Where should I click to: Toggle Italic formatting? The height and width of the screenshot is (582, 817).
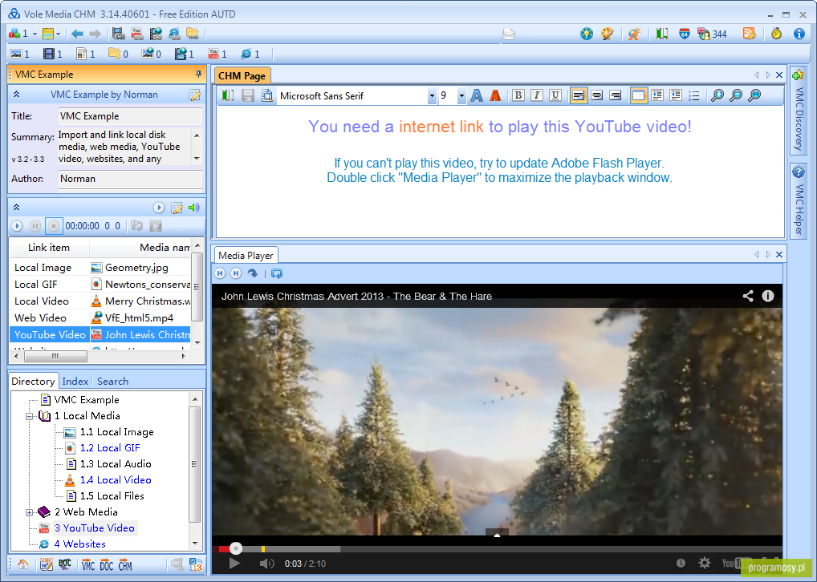[x=537, y=95]
